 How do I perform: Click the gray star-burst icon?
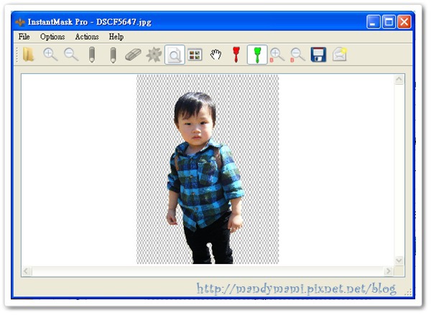[x=154, y=55]
